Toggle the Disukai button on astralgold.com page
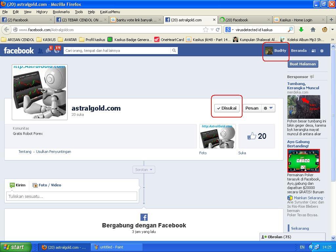This screenshot has height=252, width=336. pos(226,108)
